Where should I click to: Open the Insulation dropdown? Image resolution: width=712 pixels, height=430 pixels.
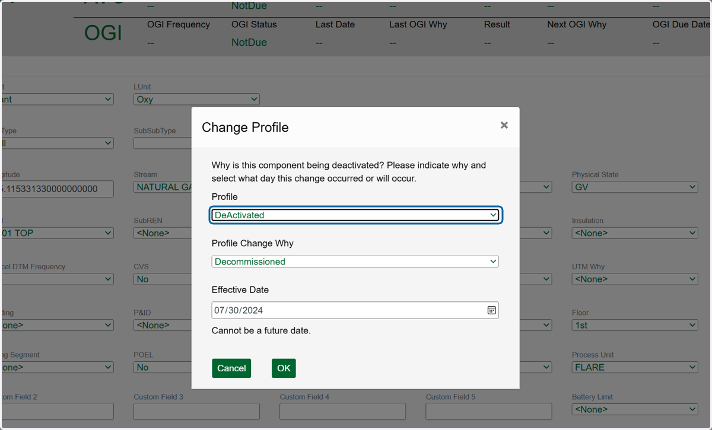click(635, 233)
